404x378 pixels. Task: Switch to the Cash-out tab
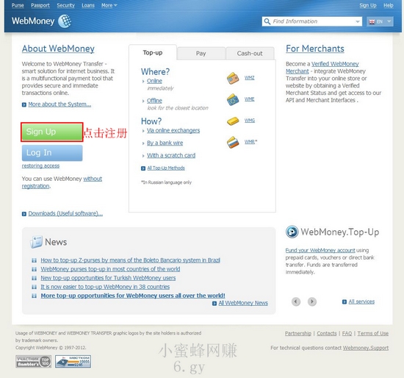pos(250,54)
